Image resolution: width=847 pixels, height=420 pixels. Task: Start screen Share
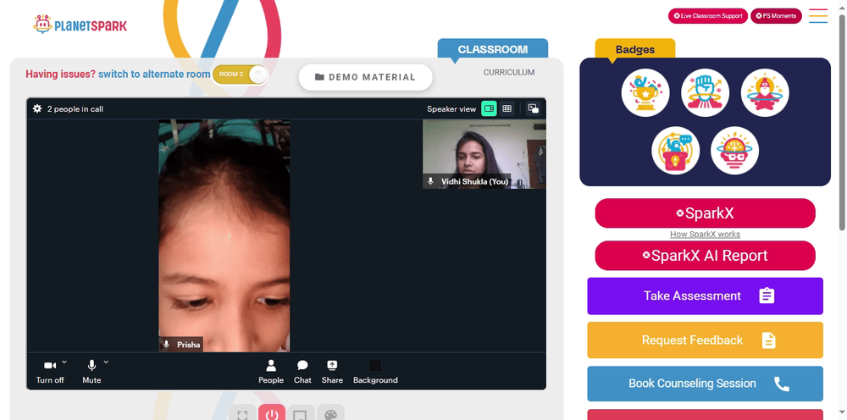tap(332, 372)
